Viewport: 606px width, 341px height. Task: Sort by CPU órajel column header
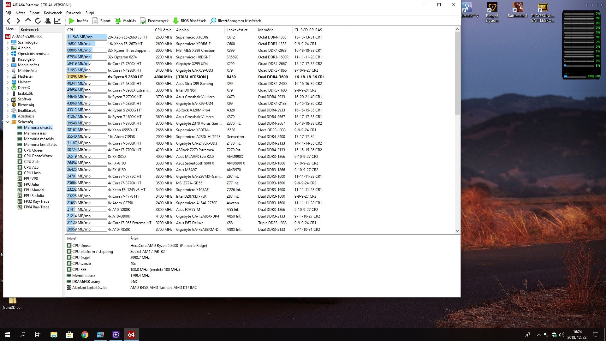[x=163, y=30]
